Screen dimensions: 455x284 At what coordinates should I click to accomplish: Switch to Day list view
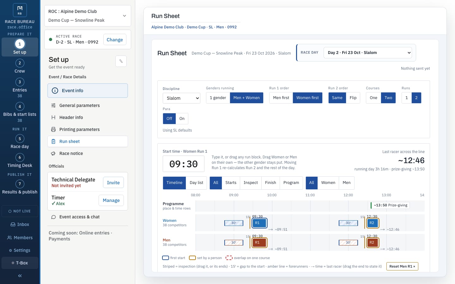click(x=196, y=183)
